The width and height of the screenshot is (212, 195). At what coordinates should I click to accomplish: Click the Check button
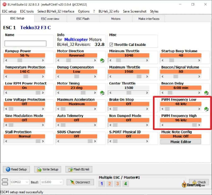(199, 182)
